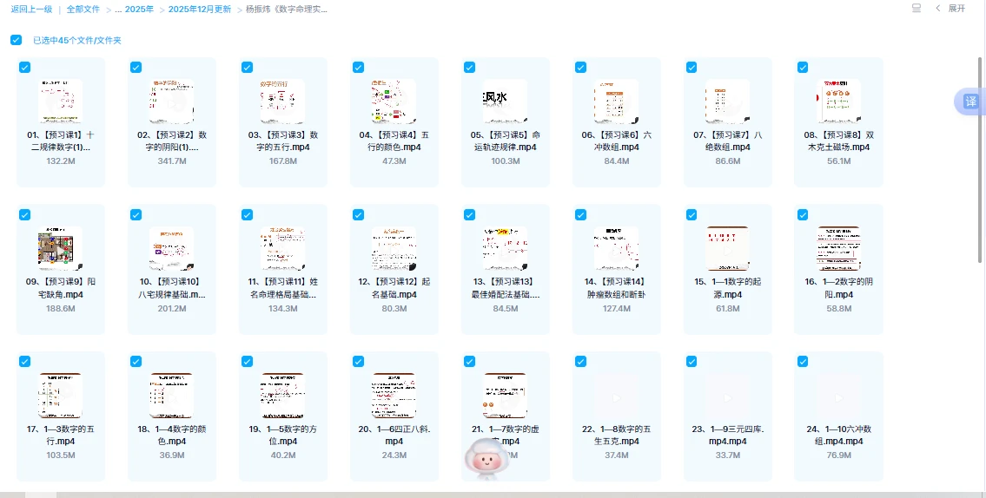
Task: Open thumbnail of 19 1—5数字的方位 video
Action: [x=283, y=396]
